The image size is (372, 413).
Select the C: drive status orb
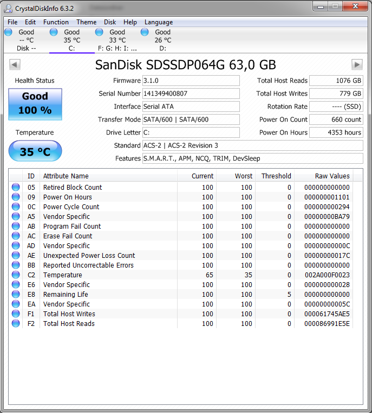coord(54,32)
